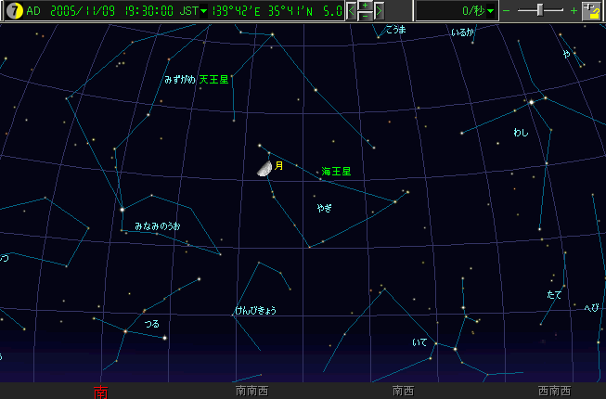Image resolution: width=606 pixels, height=399 pixels.
Task: Click the minus sign left of the slider
Action: click(x=506, y=11)
